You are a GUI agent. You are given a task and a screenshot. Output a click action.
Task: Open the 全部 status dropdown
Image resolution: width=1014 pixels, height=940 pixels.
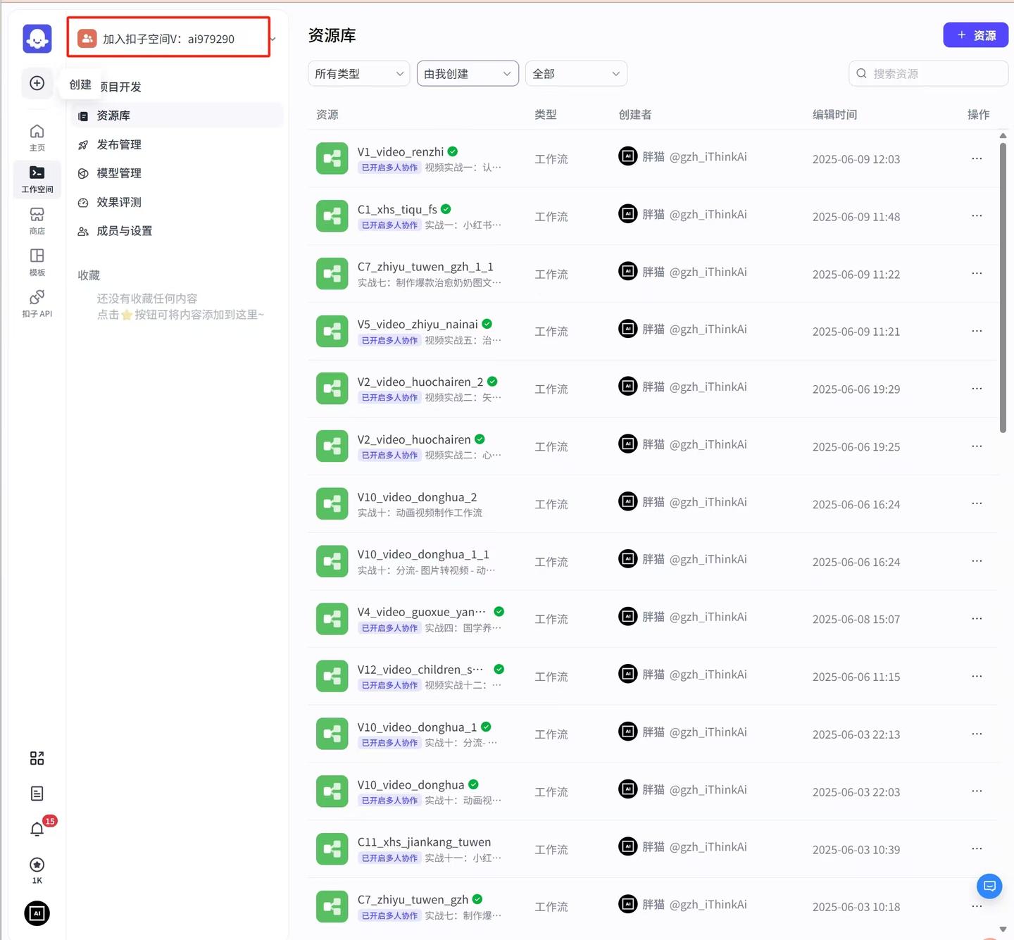tap(575, 73)
